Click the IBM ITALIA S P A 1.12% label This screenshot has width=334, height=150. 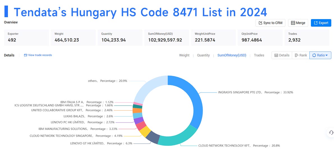[x=87, y=102]
